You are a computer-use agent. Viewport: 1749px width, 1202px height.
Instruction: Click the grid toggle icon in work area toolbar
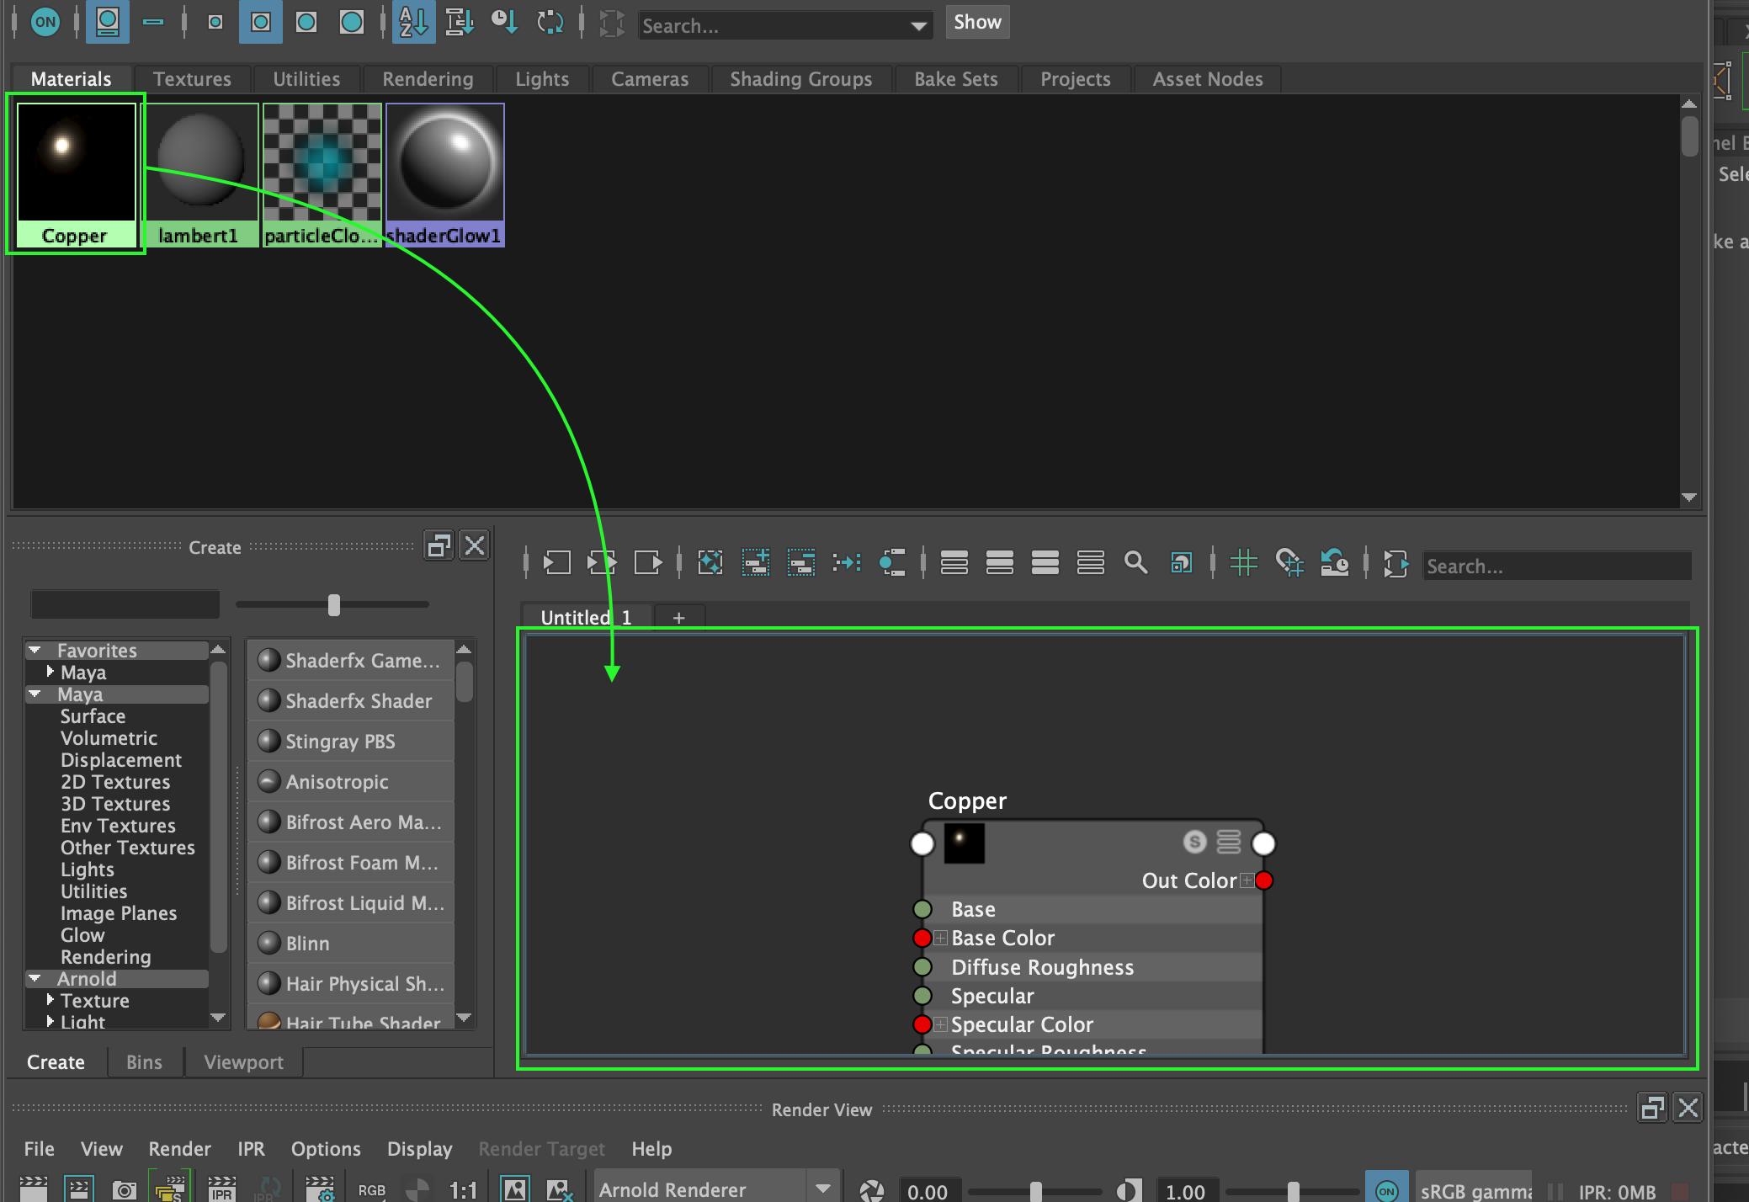click(x=1243, y=562)
